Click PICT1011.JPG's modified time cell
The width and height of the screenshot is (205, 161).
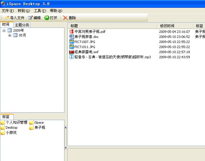point(174,47)
